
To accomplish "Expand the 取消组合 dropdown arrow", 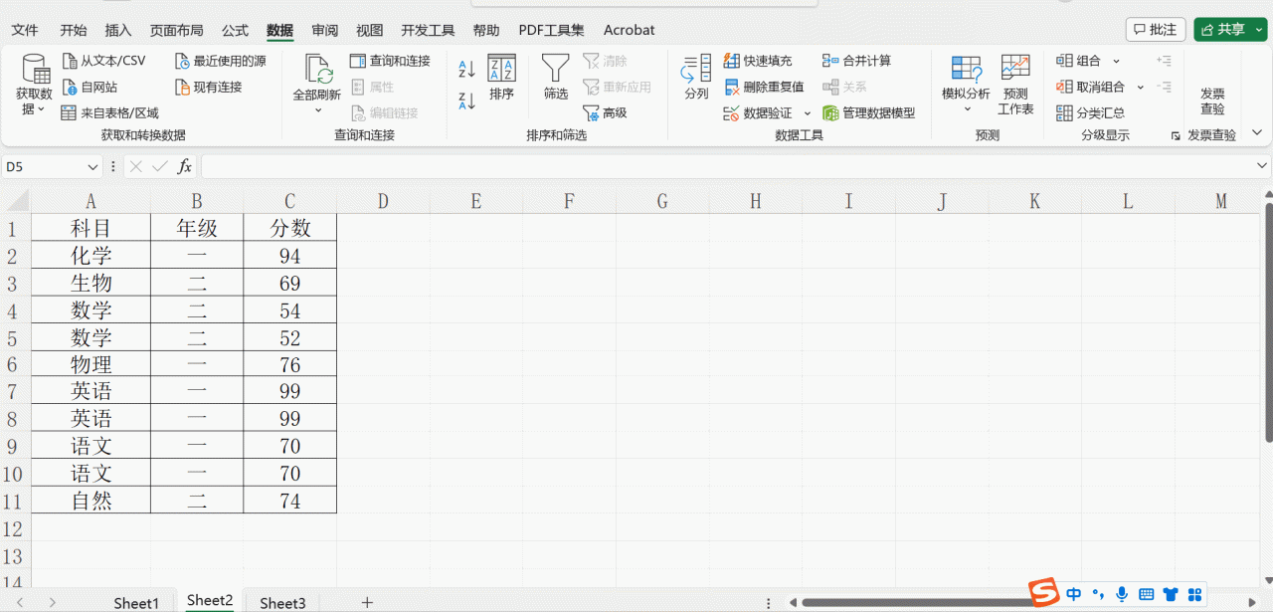I will point(1140,87).
